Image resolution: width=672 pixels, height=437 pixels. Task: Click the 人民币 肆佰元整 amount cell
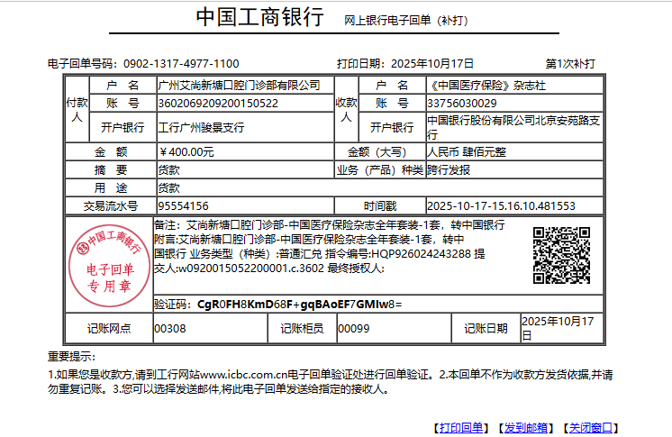[467, 151]
